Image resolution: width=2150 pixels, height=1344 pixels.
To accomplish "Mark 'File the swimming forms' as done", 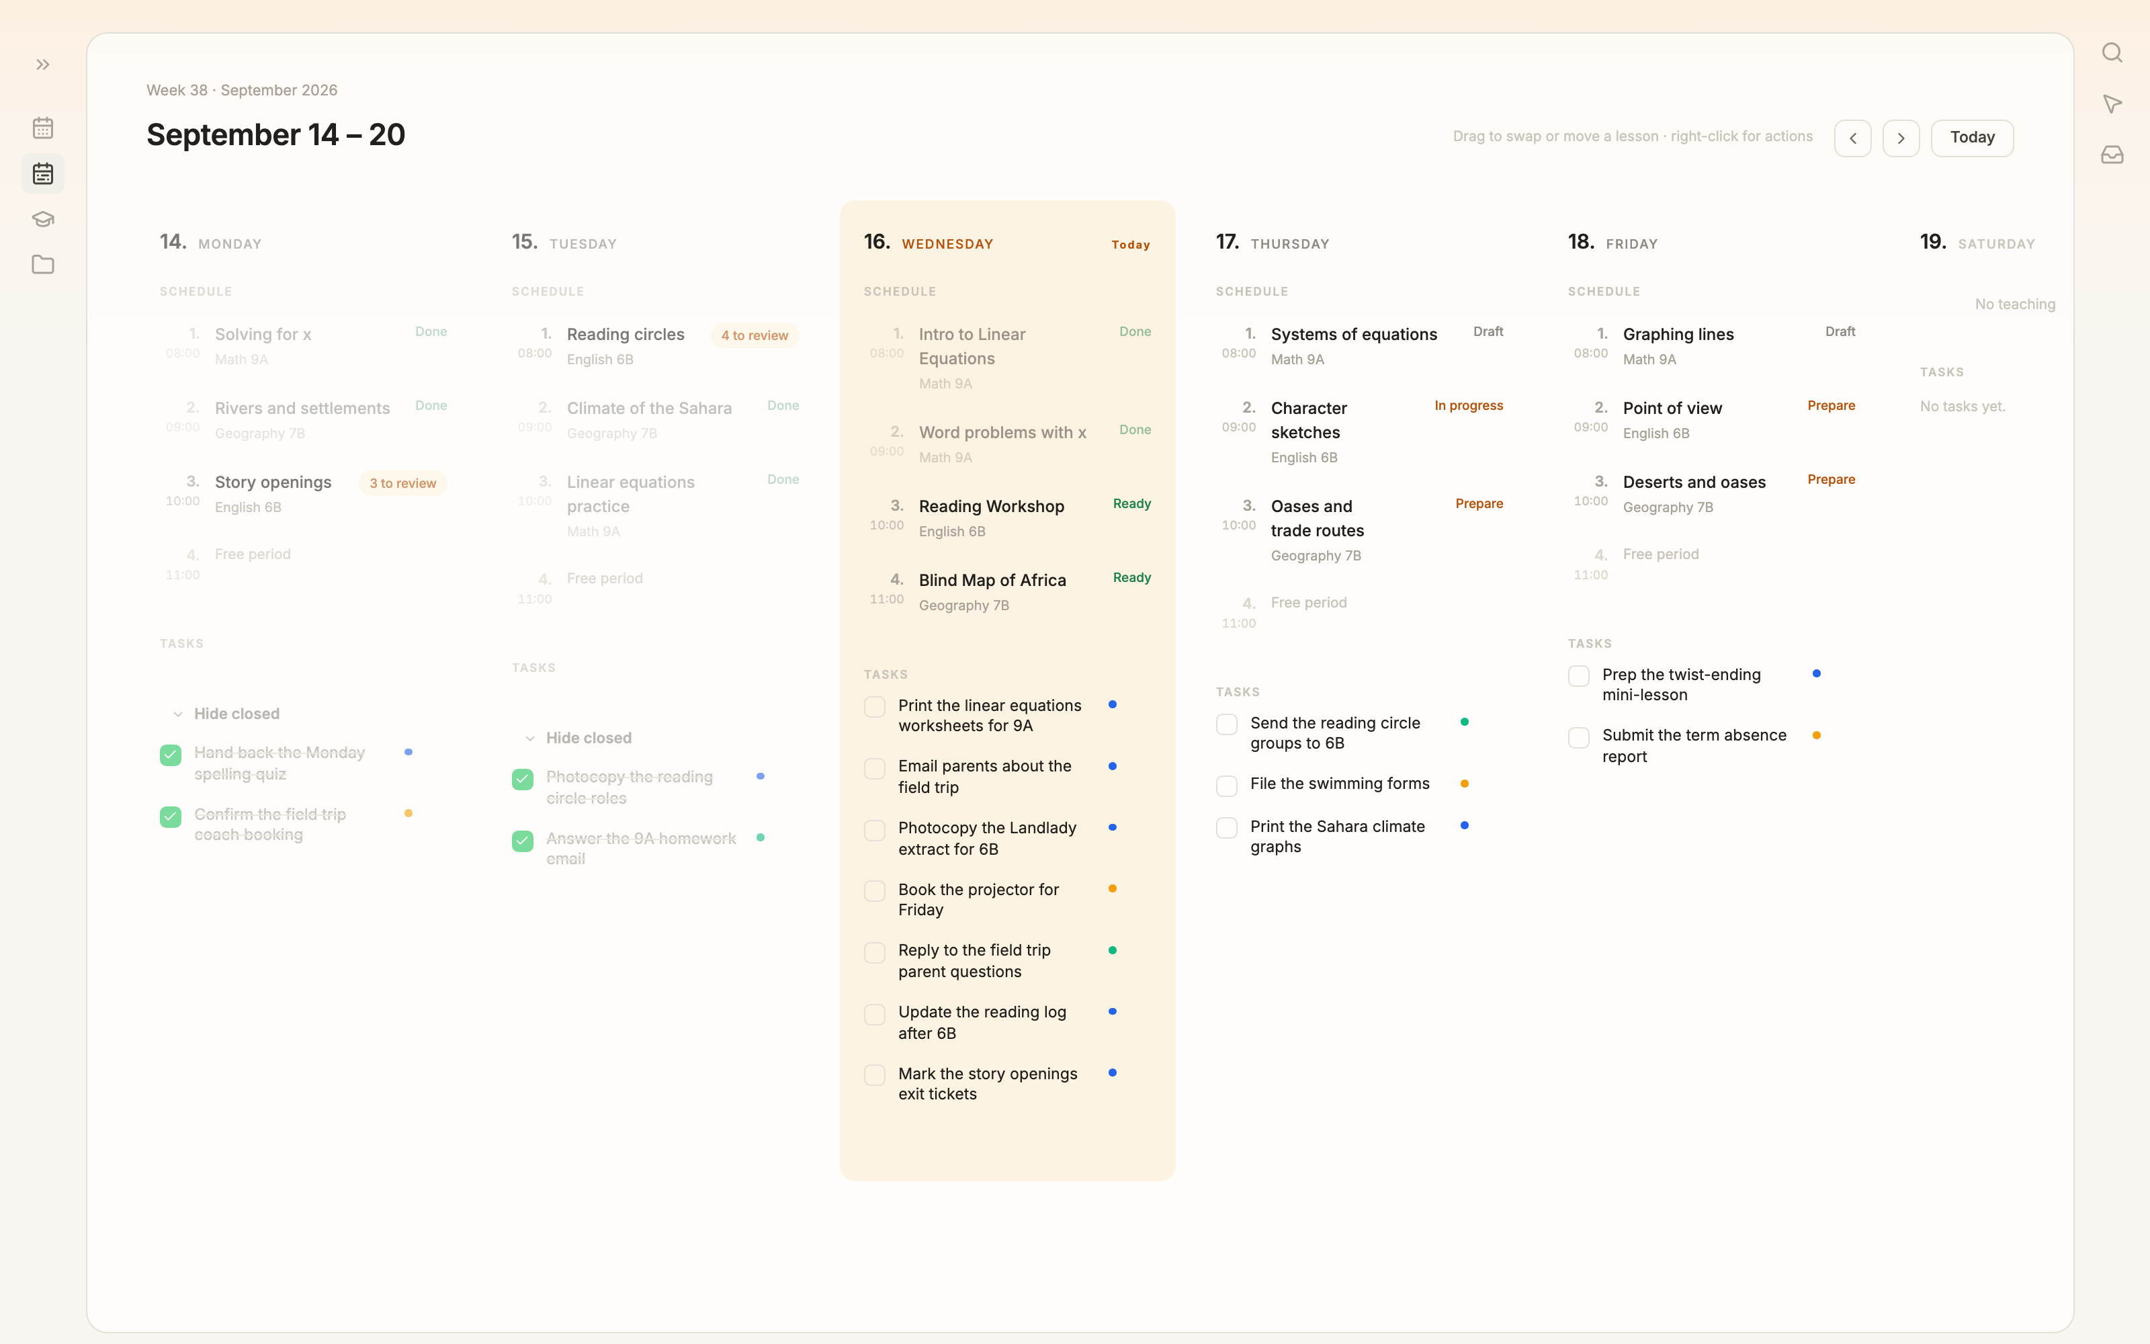I will pos(1226,786).
